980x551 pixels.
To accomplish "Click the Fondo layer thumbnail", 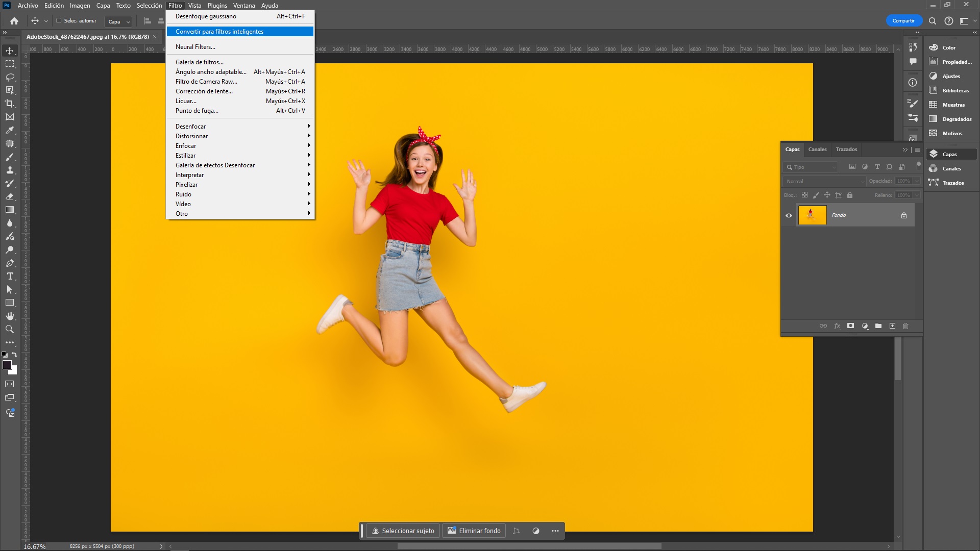I will click(x=812, y=215).
